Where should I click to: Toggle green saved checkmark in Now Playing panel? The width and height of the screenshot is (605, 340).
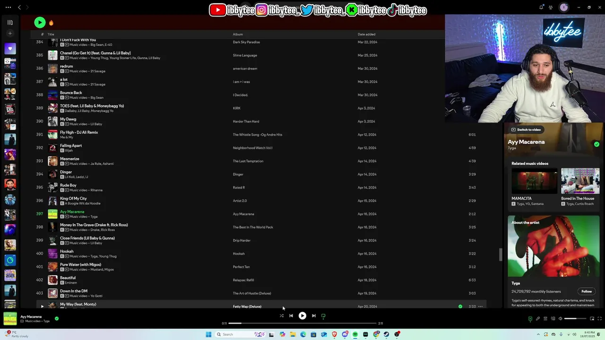click(596, 144)
